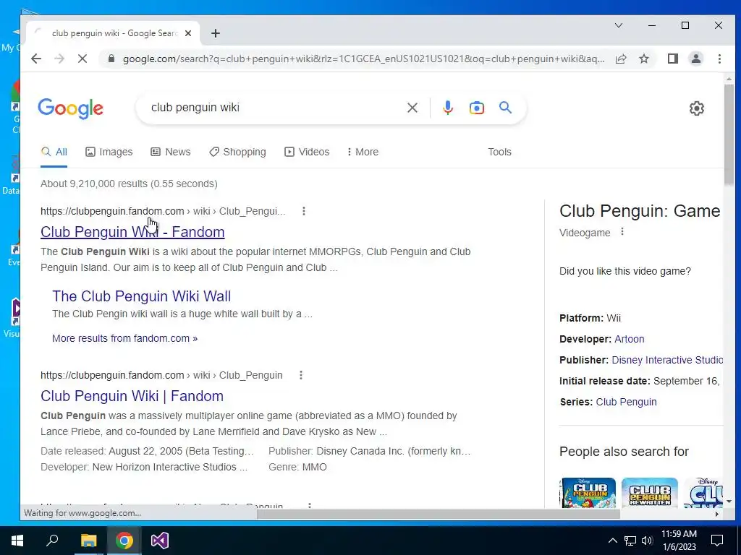This screenshot has height=555, width=741.
Task: Open Disney Interactive Studios publisher link
Action: pos(667,360)
